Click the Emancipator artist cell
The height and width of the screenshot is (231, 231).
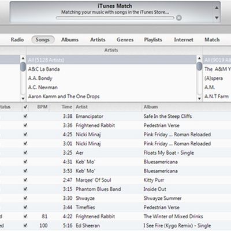[90, 116]
